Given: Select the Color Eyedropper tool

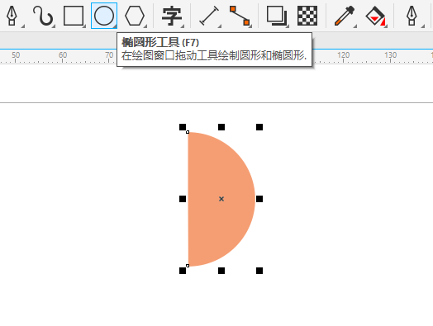Looking at the screenshot, I should click(x=344, y=16).
